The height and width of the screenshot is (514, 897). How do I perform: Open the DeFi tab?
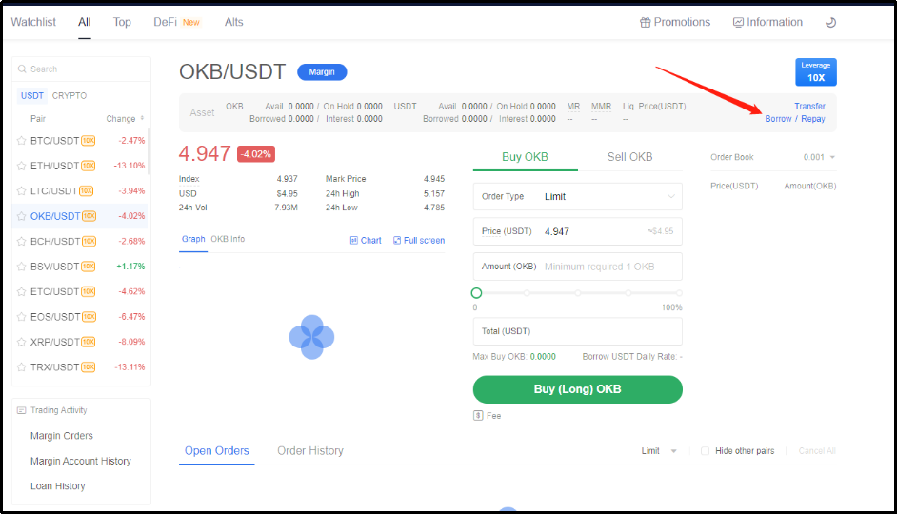[x=166, y=22]
